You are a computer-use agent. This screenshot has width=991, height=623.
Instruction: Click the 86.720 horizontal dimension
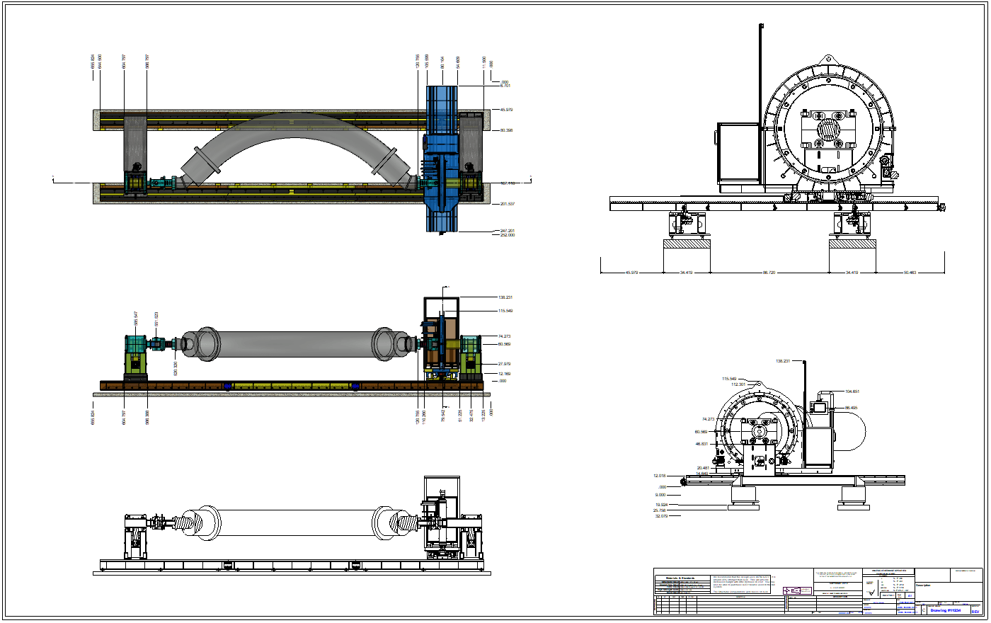(x=768, y=272)
